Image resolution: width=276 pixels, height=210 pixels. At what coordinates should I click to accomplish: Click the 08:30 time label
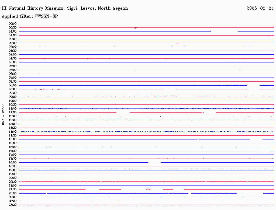click(12, 89)
